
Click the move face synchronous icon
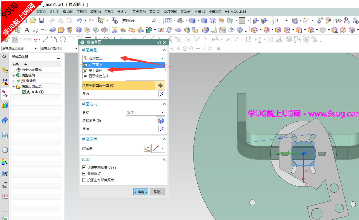pyautogui.click(x=254, y=30)
